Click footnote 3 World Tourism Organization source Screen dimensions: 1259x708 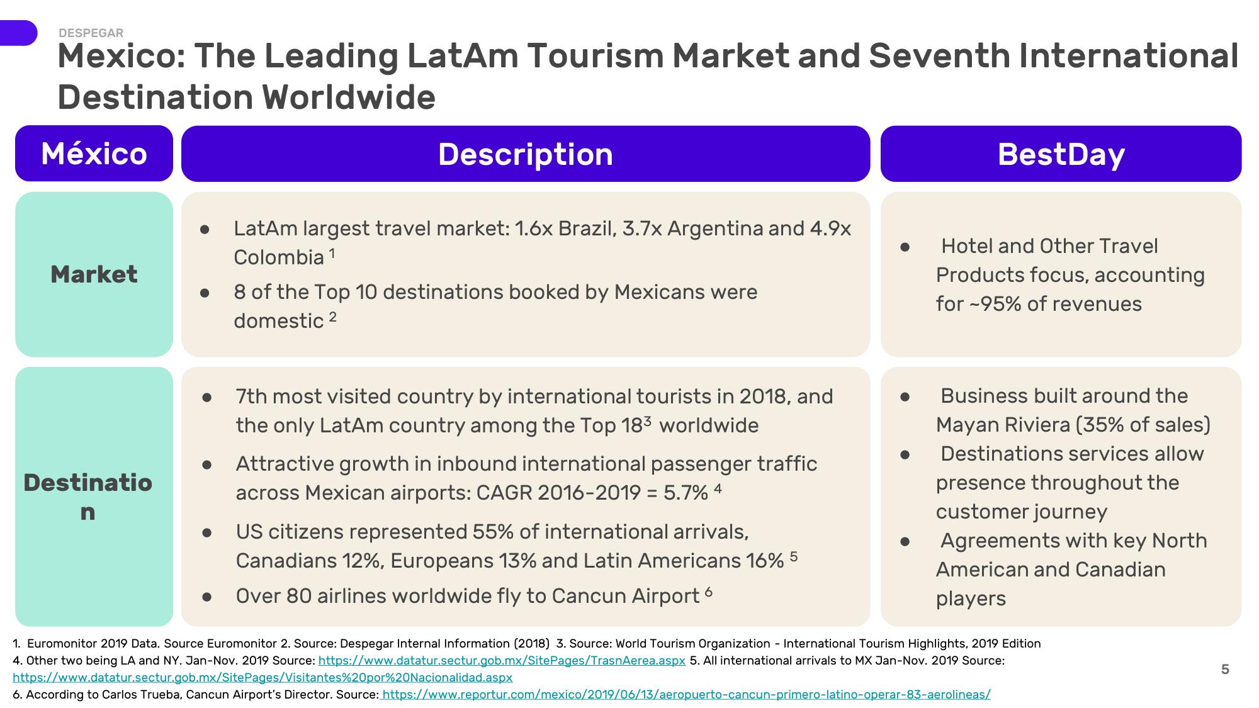[x=798, y=644]
